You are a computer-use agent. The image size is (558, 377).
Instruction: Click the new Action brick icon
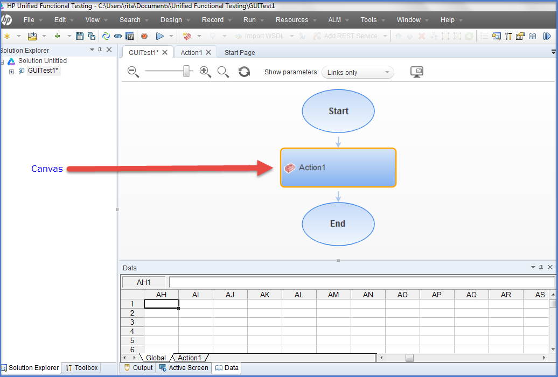[x=187, y=36]
